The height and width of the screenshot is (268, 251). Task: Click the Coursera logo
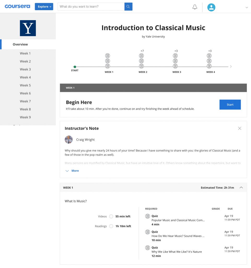[17, 6]
